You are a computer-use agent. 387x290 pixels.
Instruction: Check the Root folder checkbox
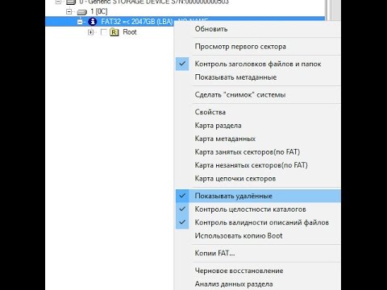[x=103, y=32]
